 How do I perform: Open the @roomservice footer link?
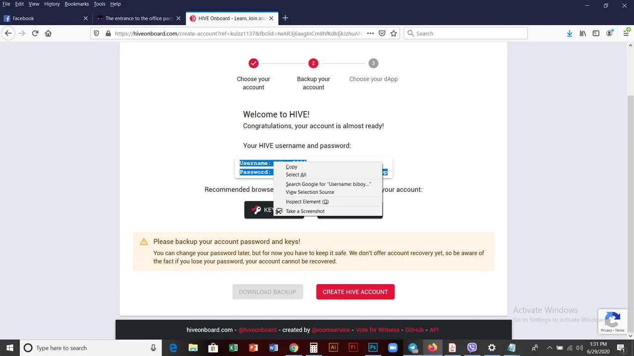click(x=330, y=330)
